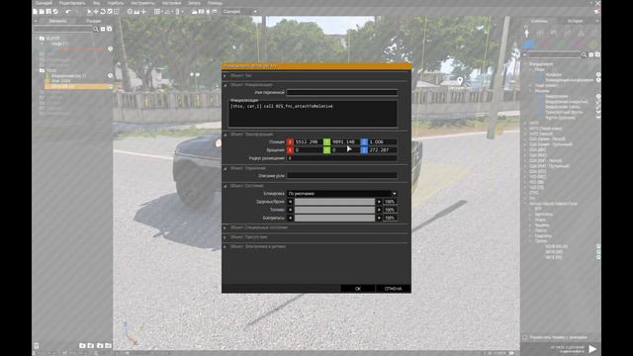Select the highlighted orange entity row

coord(78,86)
